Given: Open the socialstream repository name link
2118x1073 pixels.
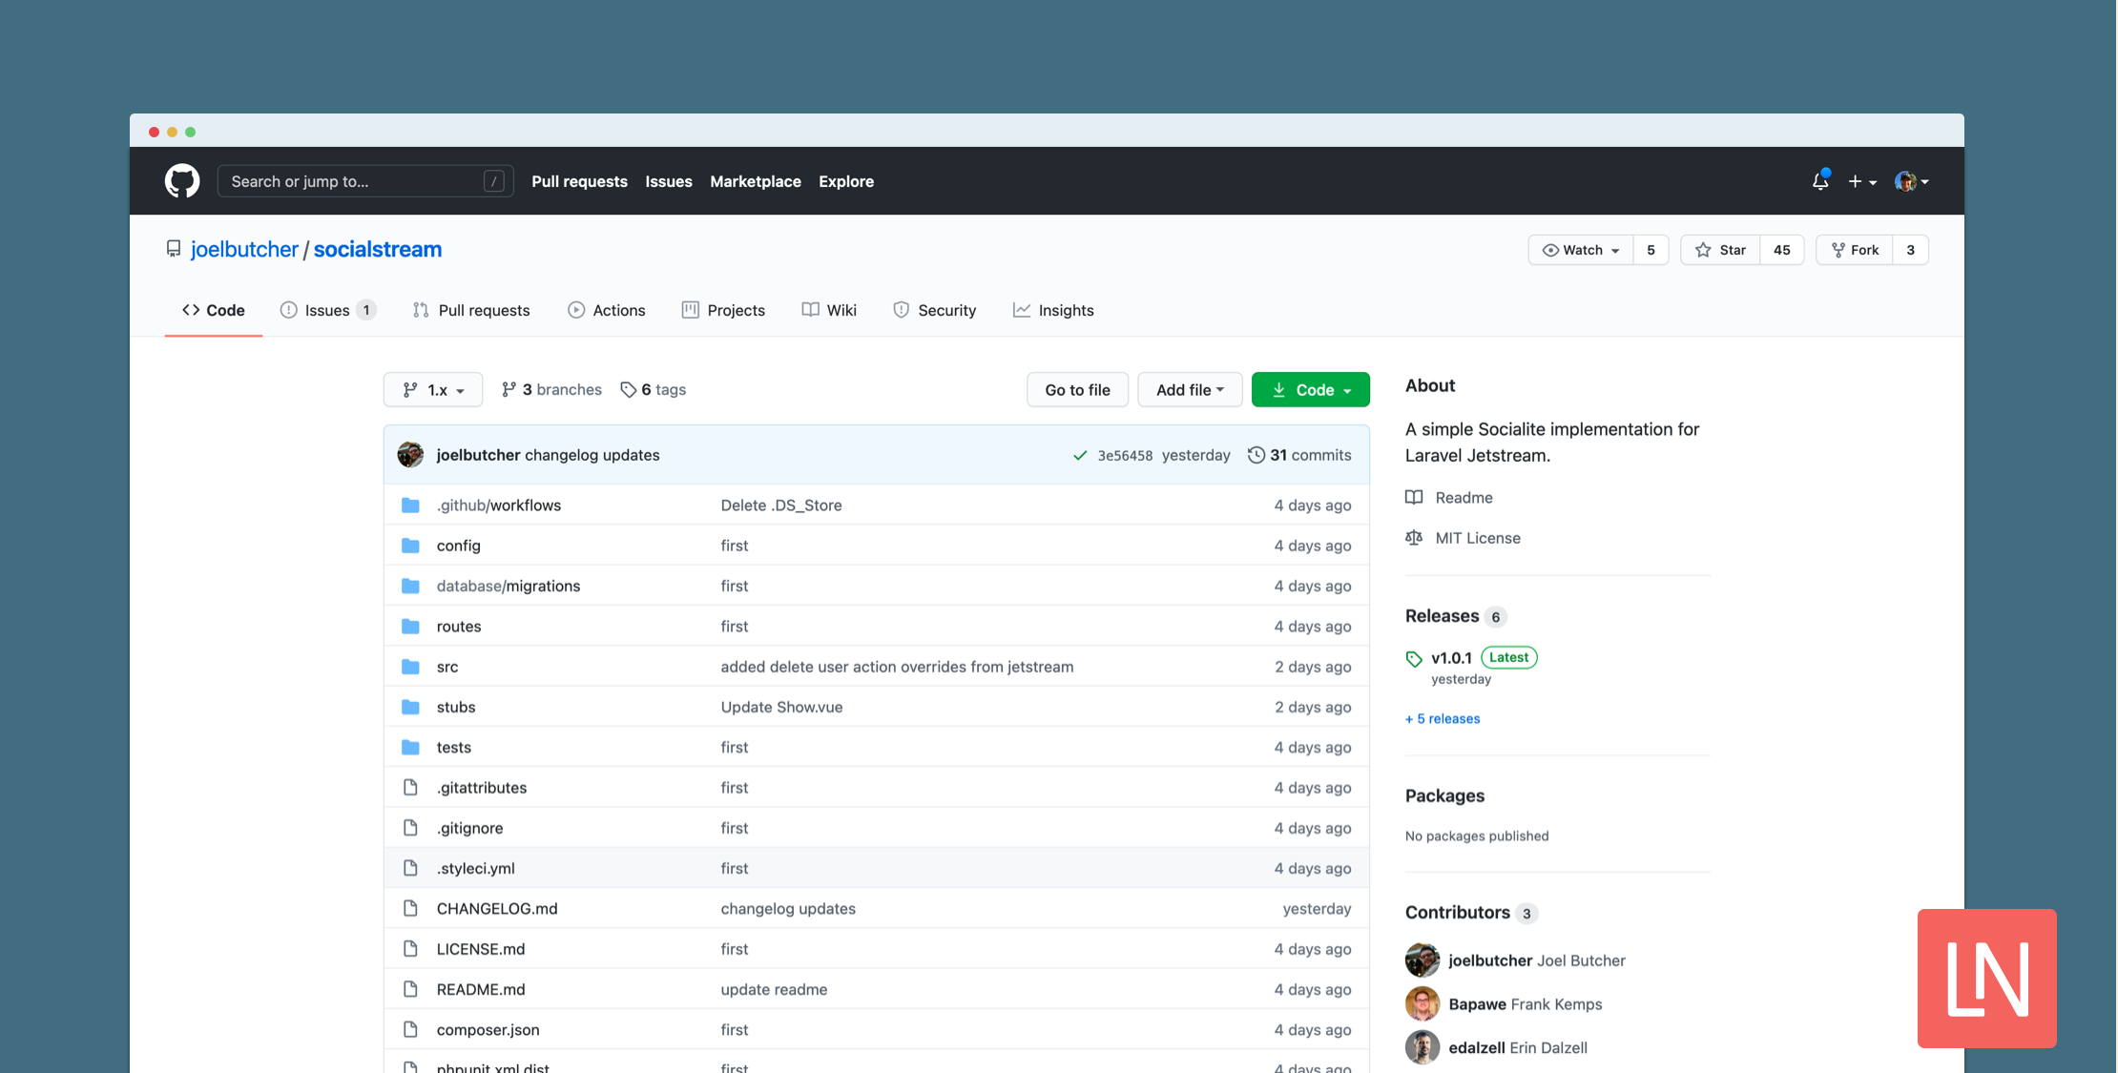Looking at the screenshot, I should [378, 250].
